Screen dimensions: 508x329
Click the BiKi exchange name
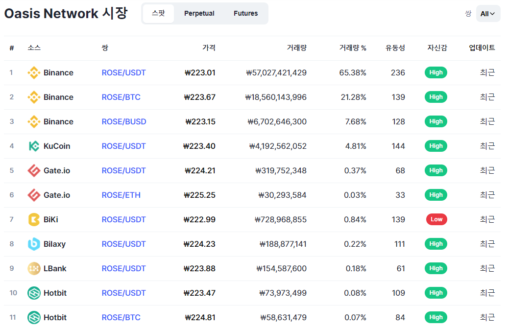coord(51,219)
